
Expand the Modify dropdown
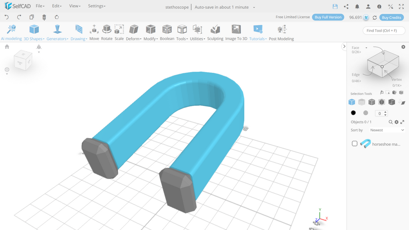click(x=151, y=33)
